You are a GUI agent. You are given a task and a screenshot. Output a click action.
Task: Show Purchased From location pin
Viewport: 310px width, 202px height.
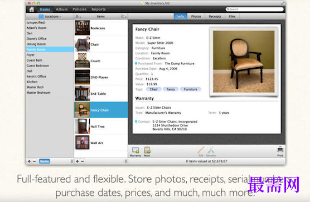[x=136, y=63]
